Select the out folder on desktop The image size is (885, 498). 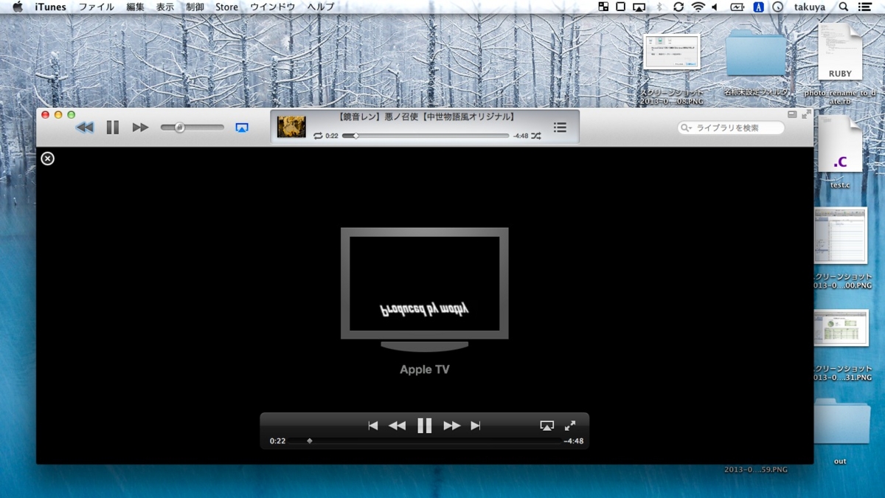point(841,422)
